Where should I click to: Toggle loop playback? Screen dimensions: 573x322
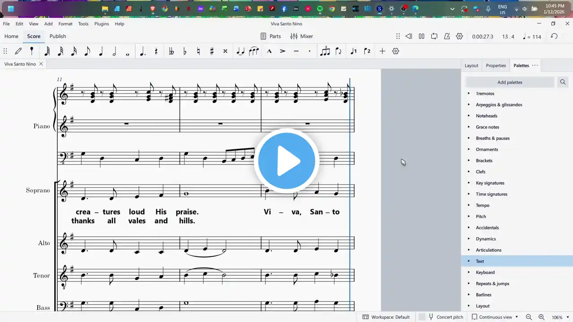tap(434, 36)
